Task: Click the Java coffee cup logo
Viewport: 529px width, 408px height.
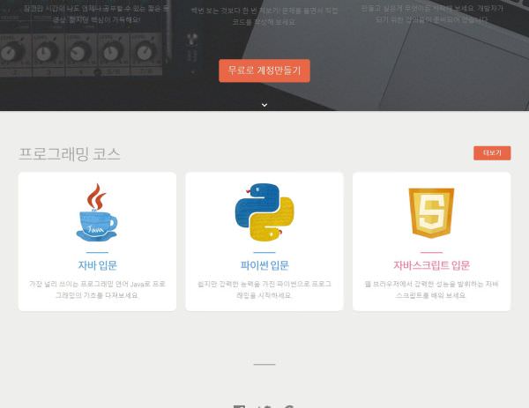Action: click(97, 212)
